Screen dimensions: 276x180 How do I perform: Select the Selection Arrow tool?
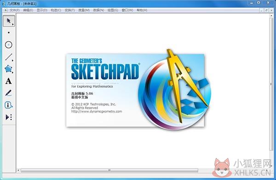(9, 21)
